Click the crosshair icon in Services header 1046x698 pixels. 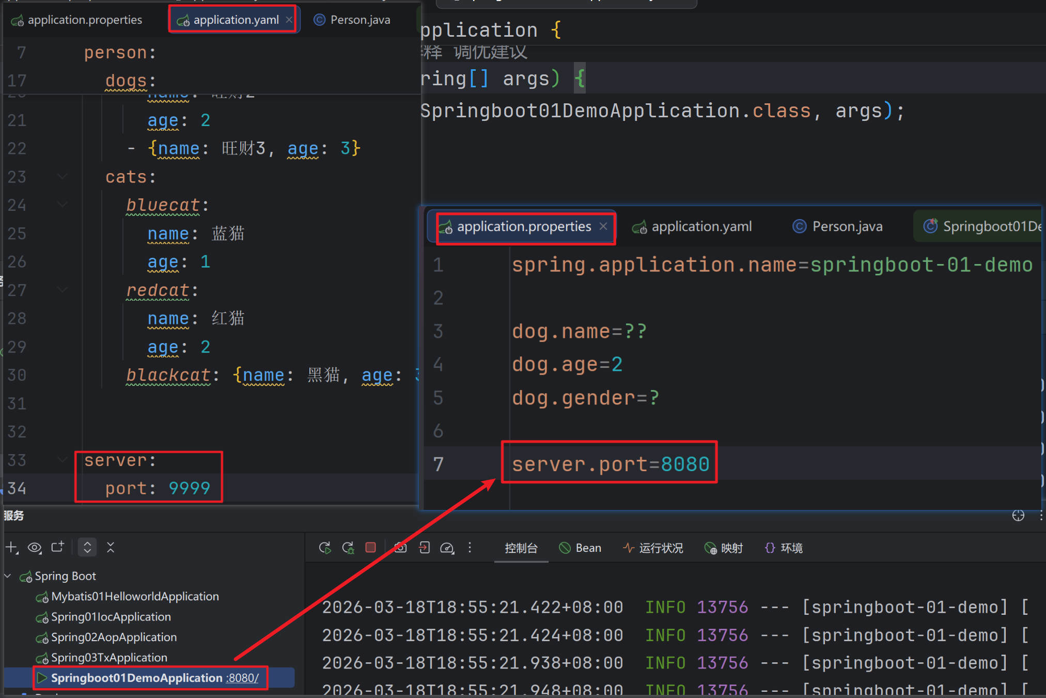click(x=1018, y=516)
